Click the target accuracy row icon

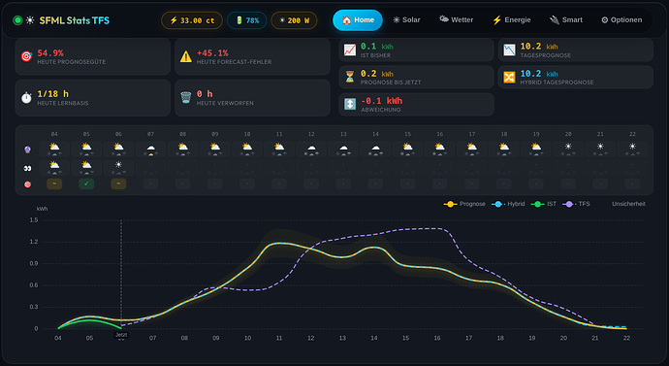[x=27, y=184]
